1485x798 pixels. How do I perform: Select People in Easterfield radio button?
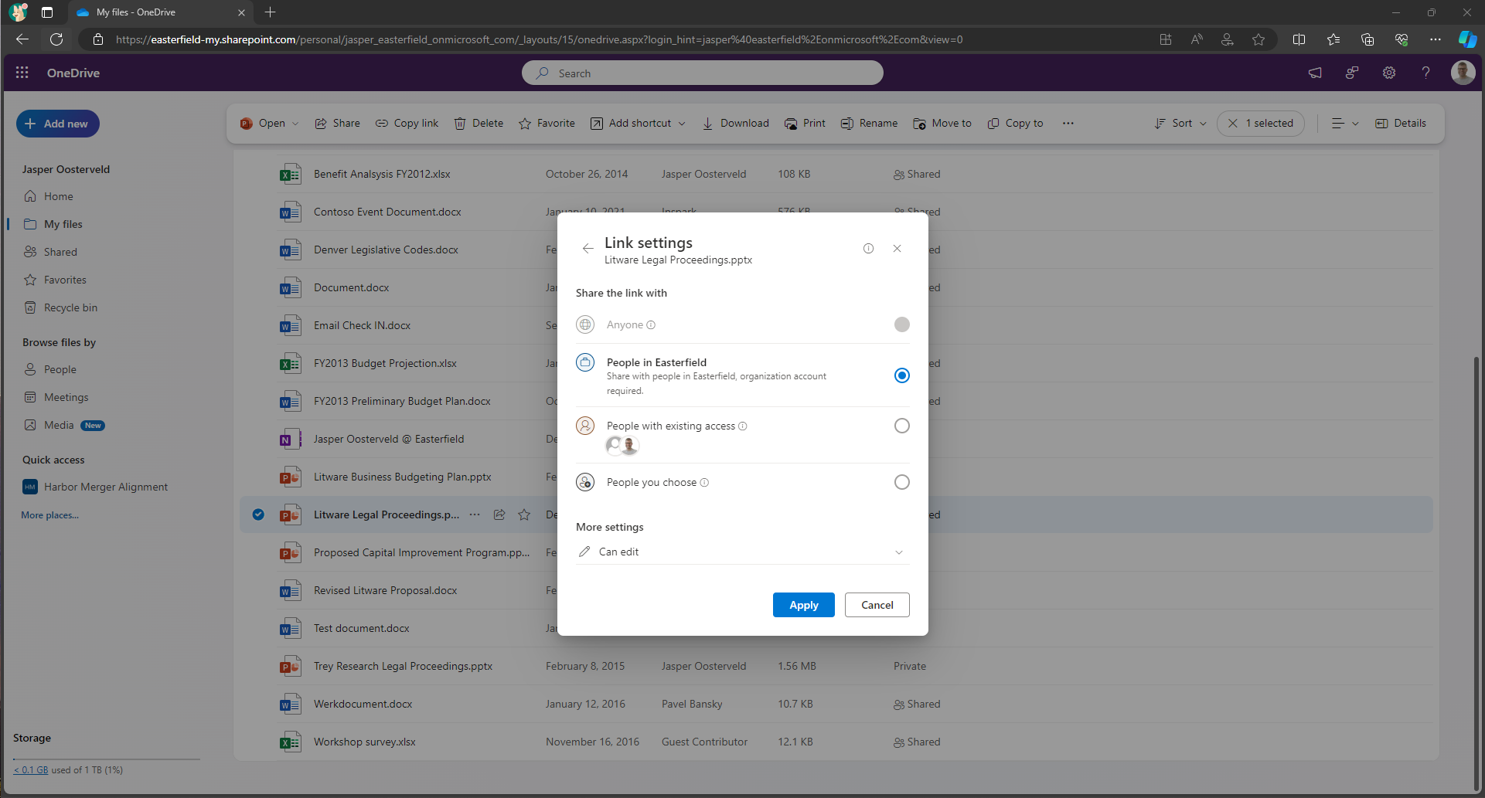coord(901,375)
